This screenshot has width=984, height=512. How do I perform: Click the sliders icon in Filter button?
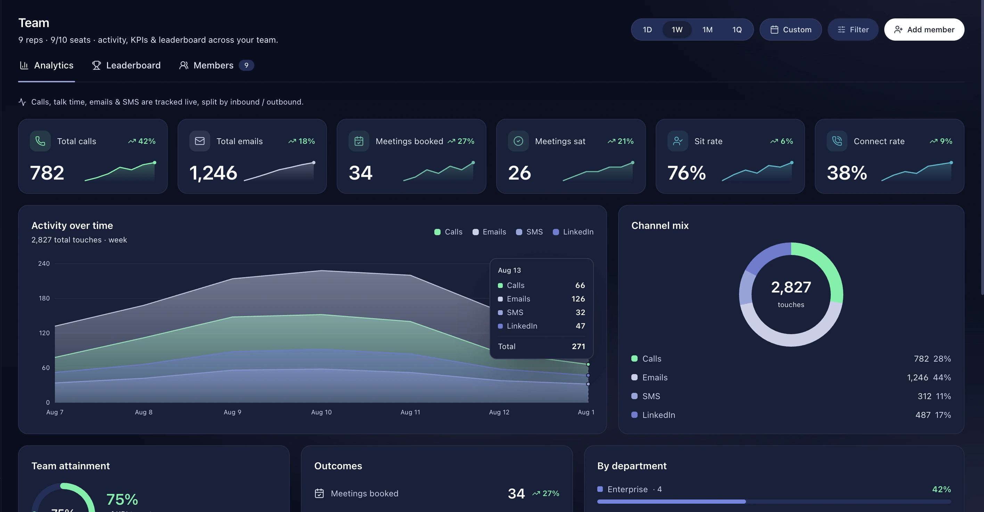pos(841,30)
